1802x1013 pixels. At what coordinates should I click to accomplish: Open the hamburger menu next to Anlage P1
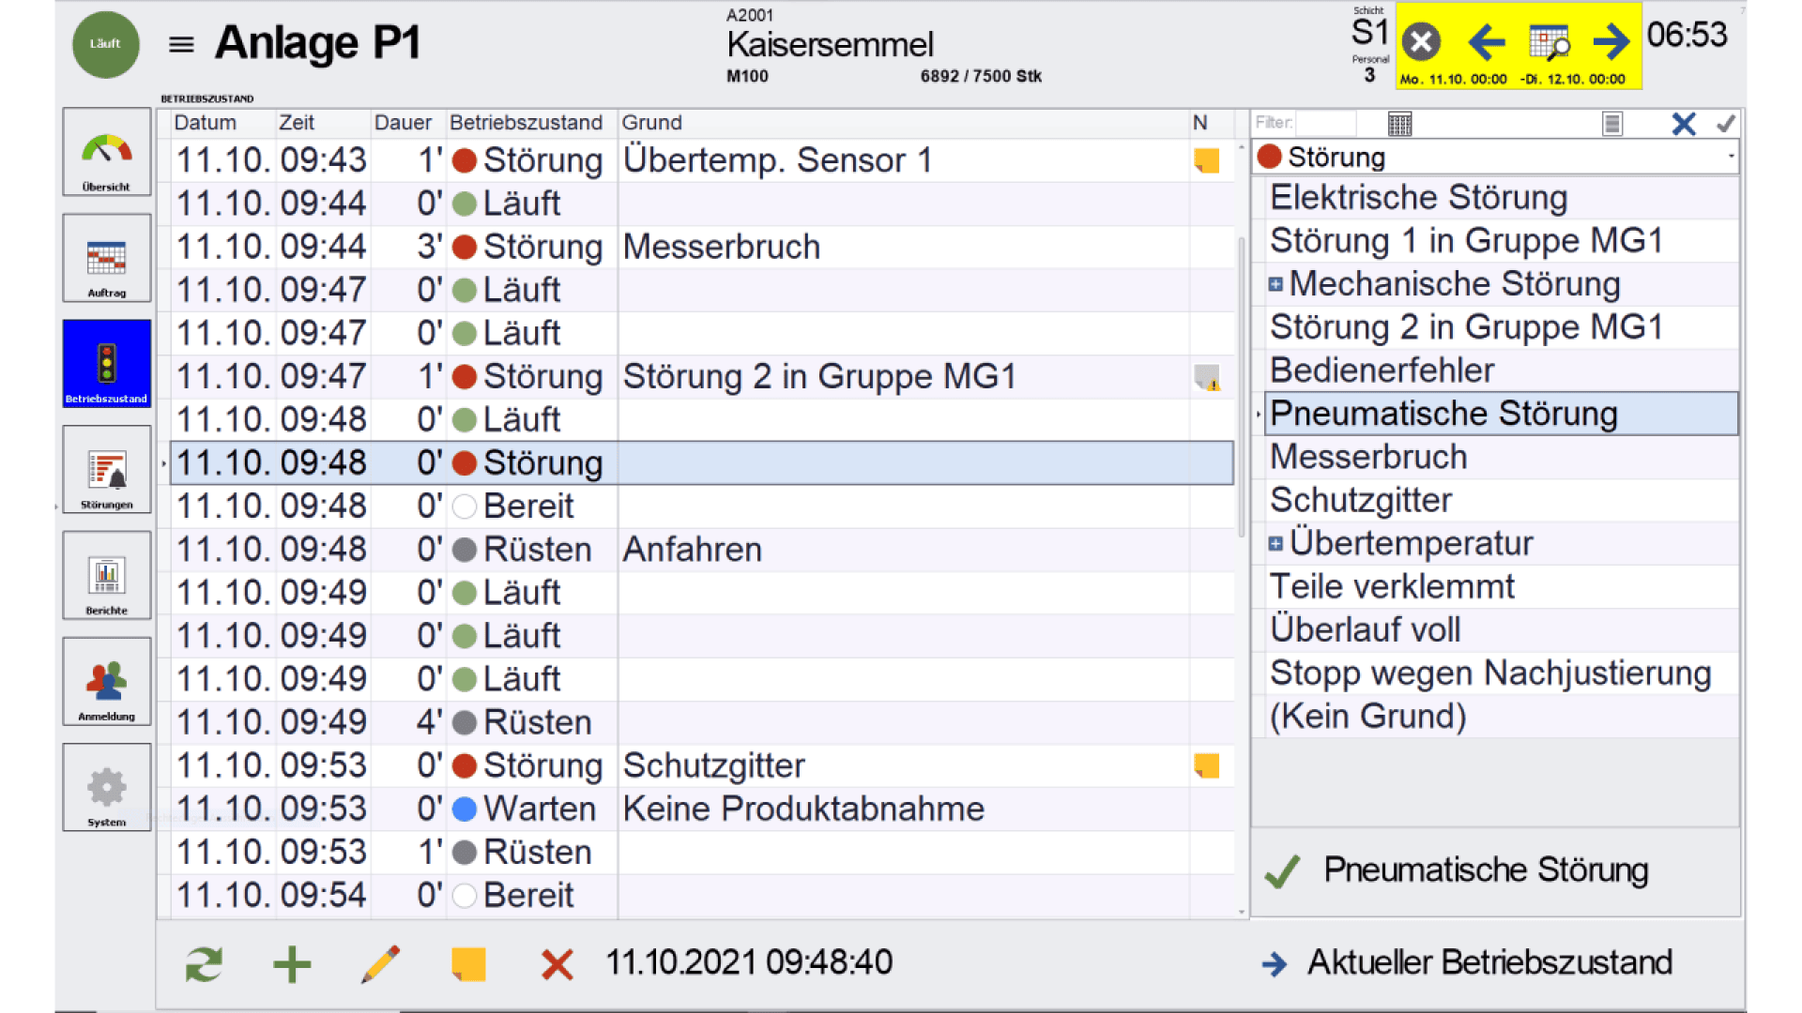[x=180, y=44]
